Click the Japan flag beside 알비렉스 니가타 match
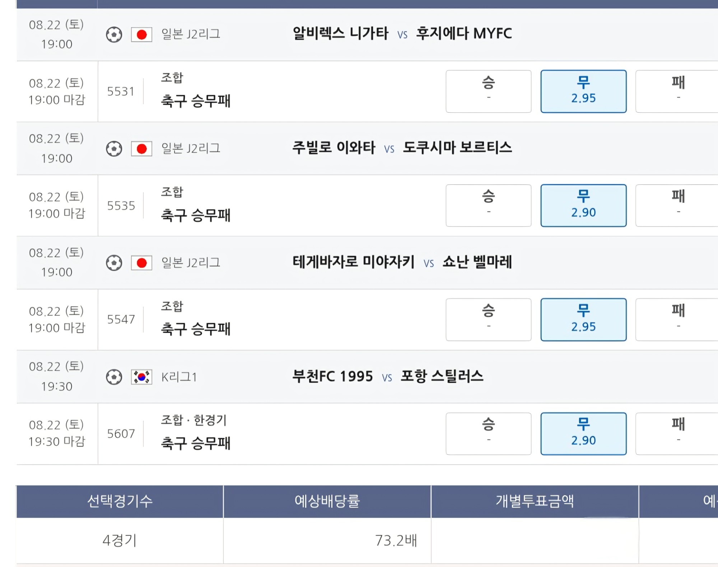 pyautogui.click(x=141, y=35)
